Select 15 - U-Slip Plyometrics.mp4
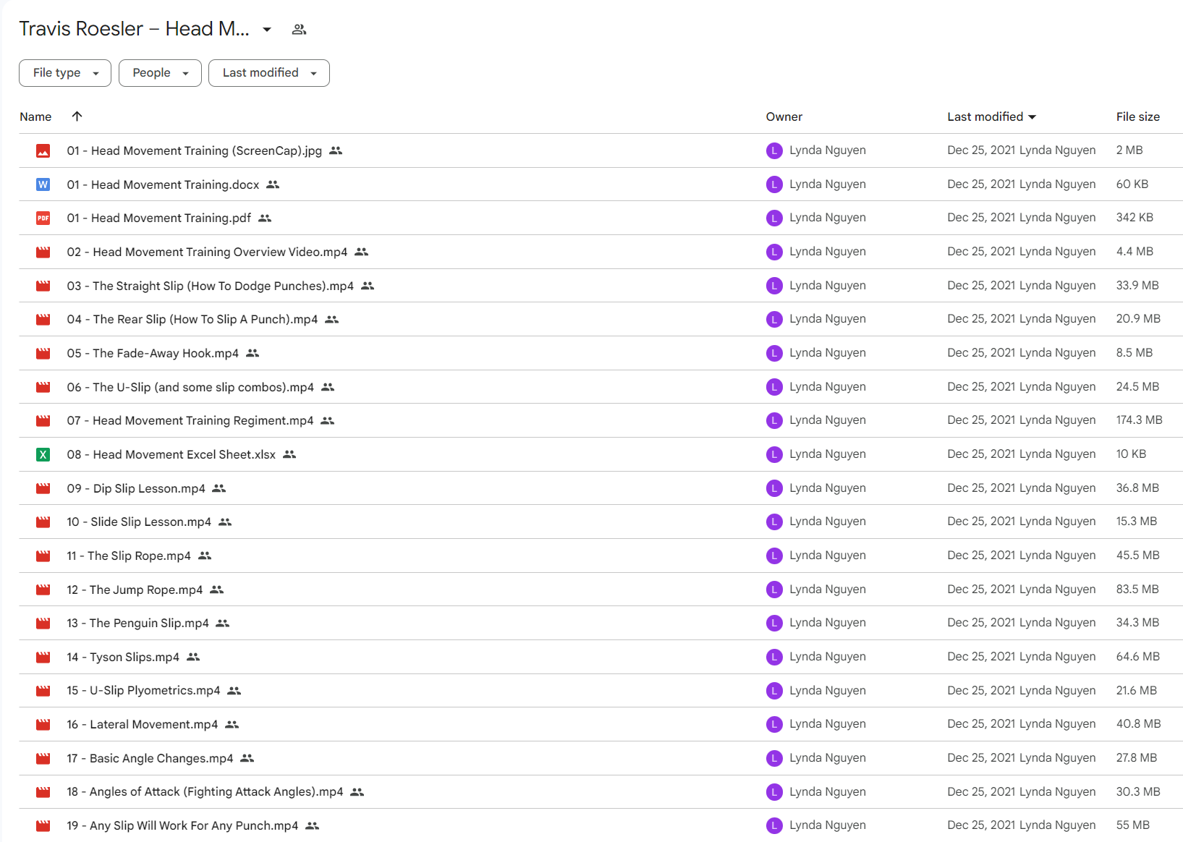This screenshot has height=842, width=1183. click(143, 691)
